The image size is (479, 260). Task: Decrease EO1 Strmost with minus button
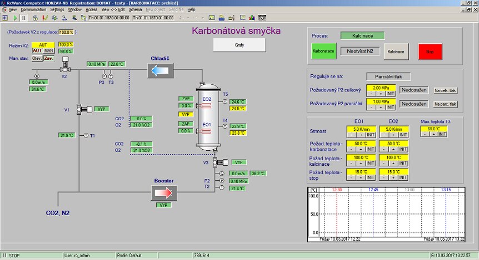(351, 135)
